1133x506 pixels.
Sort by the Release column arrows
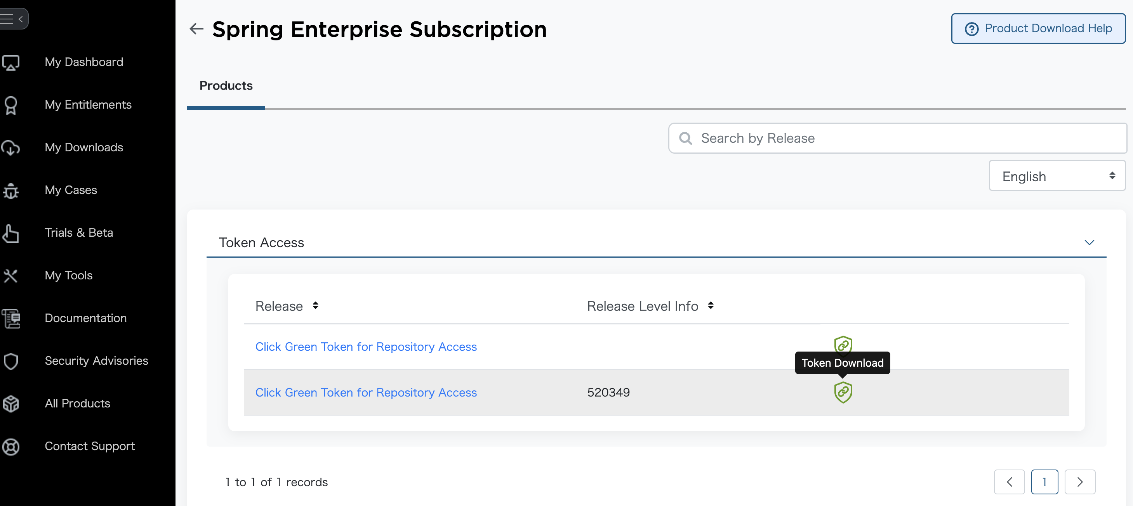(315, 305)
